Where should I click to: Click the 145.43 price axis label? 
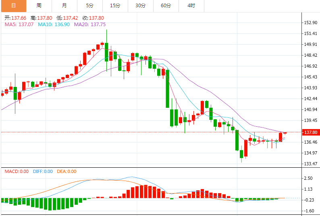point(311,77)
